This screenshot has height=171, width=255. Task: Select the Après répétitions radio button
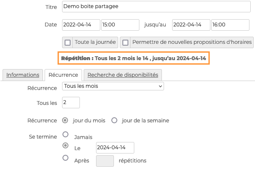pyautogui.click(x=65, y=158)
